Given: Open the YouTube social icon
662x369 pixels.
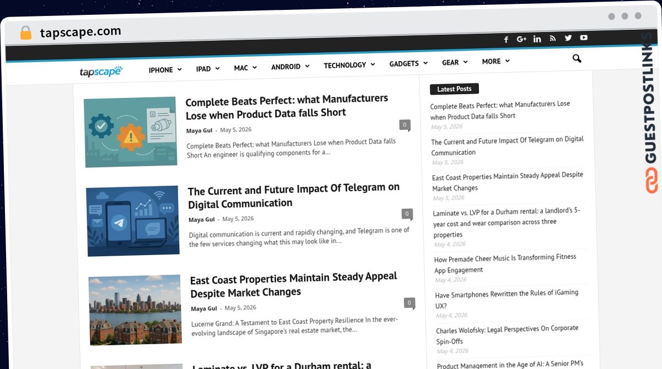Looking at the screenshot, I should point(584,37).
